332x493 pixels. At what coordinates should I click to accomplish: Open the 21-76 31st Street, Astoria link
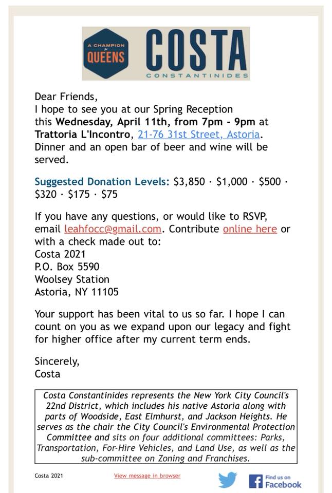click(198, 135)
